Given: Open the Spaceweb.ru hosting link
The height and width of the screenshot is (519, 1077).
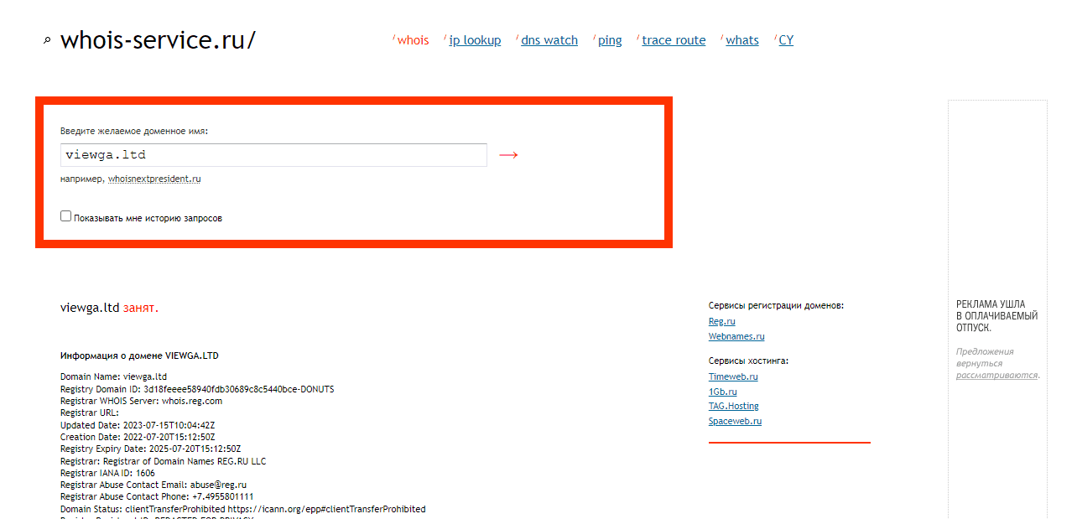Looking at the screenshot, I should point(735,422).
